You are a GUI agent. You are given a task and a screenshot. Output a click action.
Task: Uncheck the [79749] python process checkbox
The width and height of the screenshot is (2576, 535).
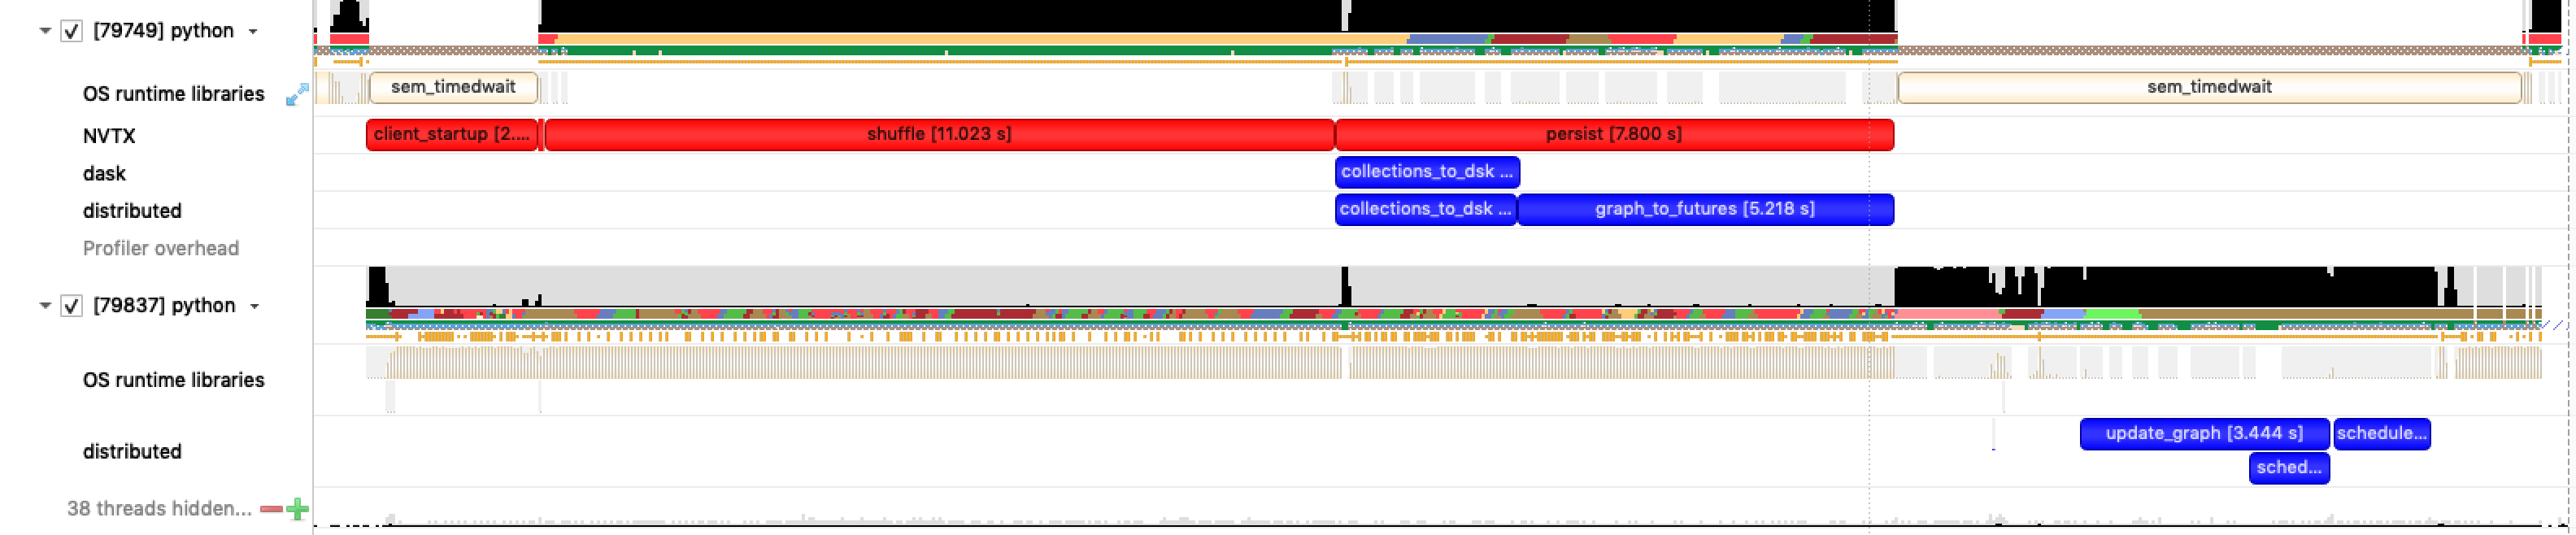pos(71,31)
